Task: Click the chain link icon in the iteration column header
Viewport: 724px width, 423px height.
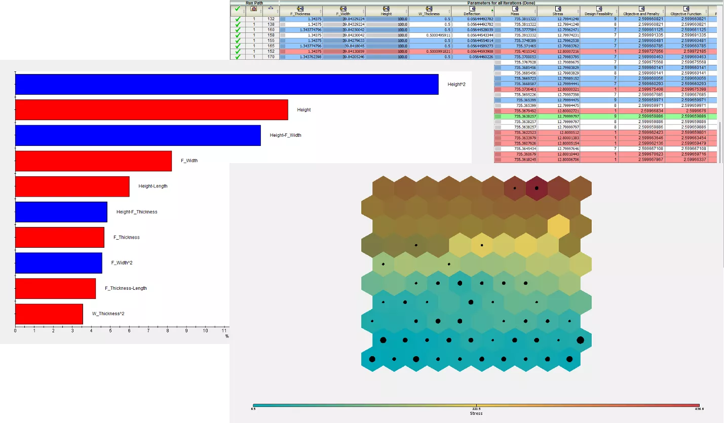Action: click(x=271, y=9)
